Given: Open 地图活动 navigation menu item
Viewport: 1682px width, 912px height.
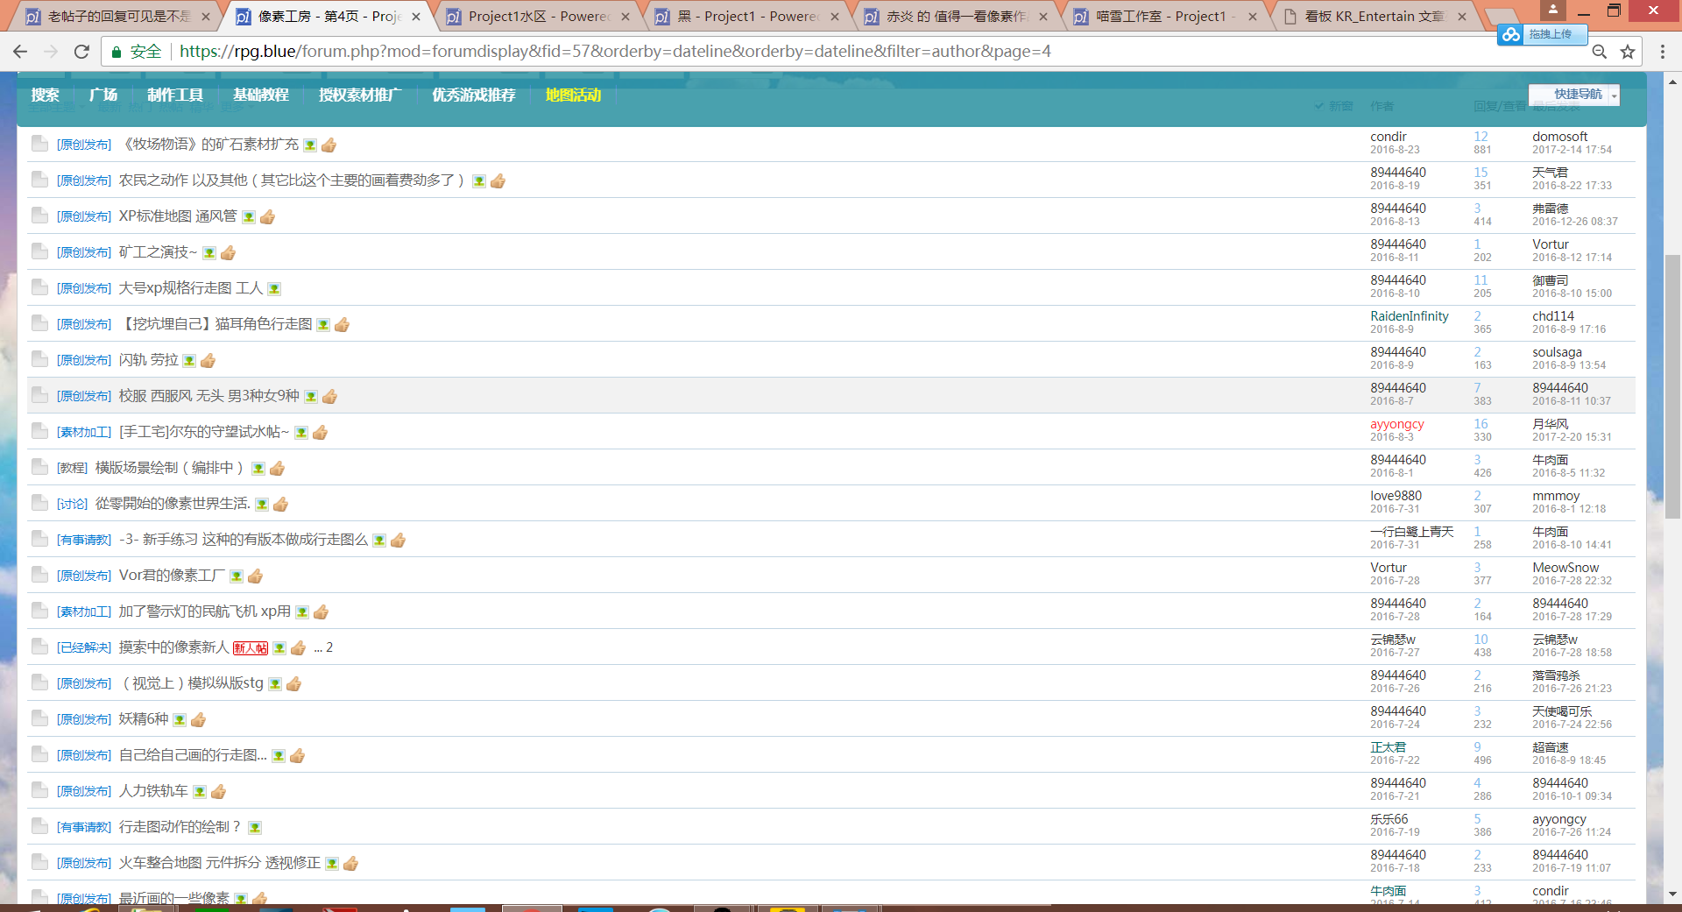Looking at the screenshot, I should coord(573,95).
